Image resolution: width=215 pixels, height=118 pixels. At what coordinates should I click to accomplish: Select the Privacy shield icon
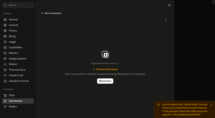[5, 31]
